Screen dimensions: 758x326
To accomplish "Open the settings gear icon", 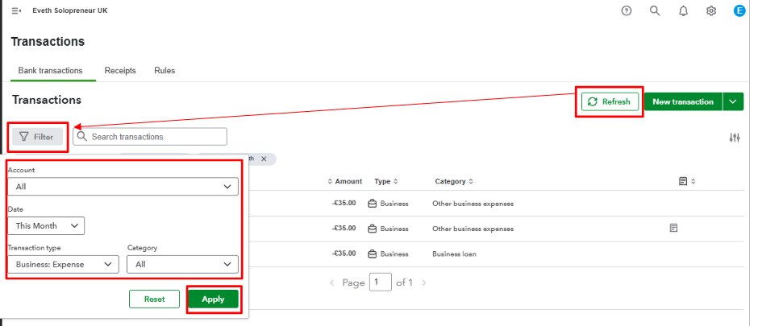I will coord(711,11).
